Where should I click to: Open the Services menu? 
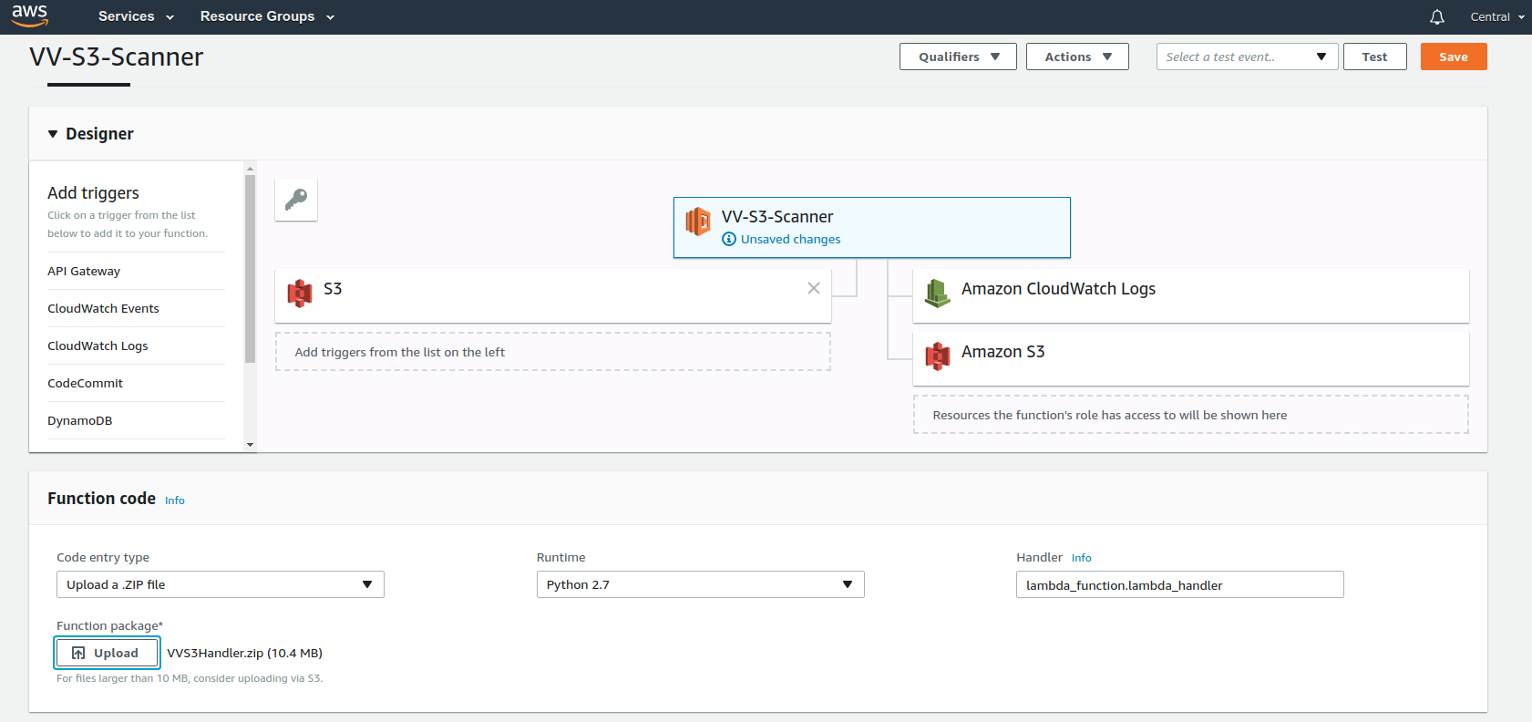tap(136, 16)
